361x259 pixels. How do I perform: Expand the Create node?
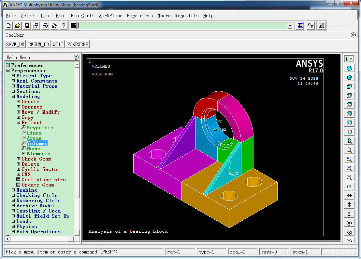tap(19, 101)
